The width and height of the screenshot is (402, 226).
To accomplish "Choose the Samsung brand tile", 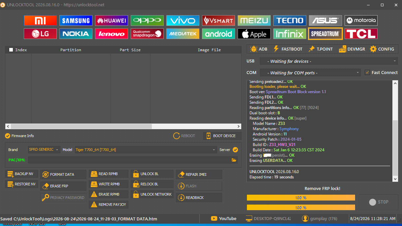I will [x=76, y=20].
